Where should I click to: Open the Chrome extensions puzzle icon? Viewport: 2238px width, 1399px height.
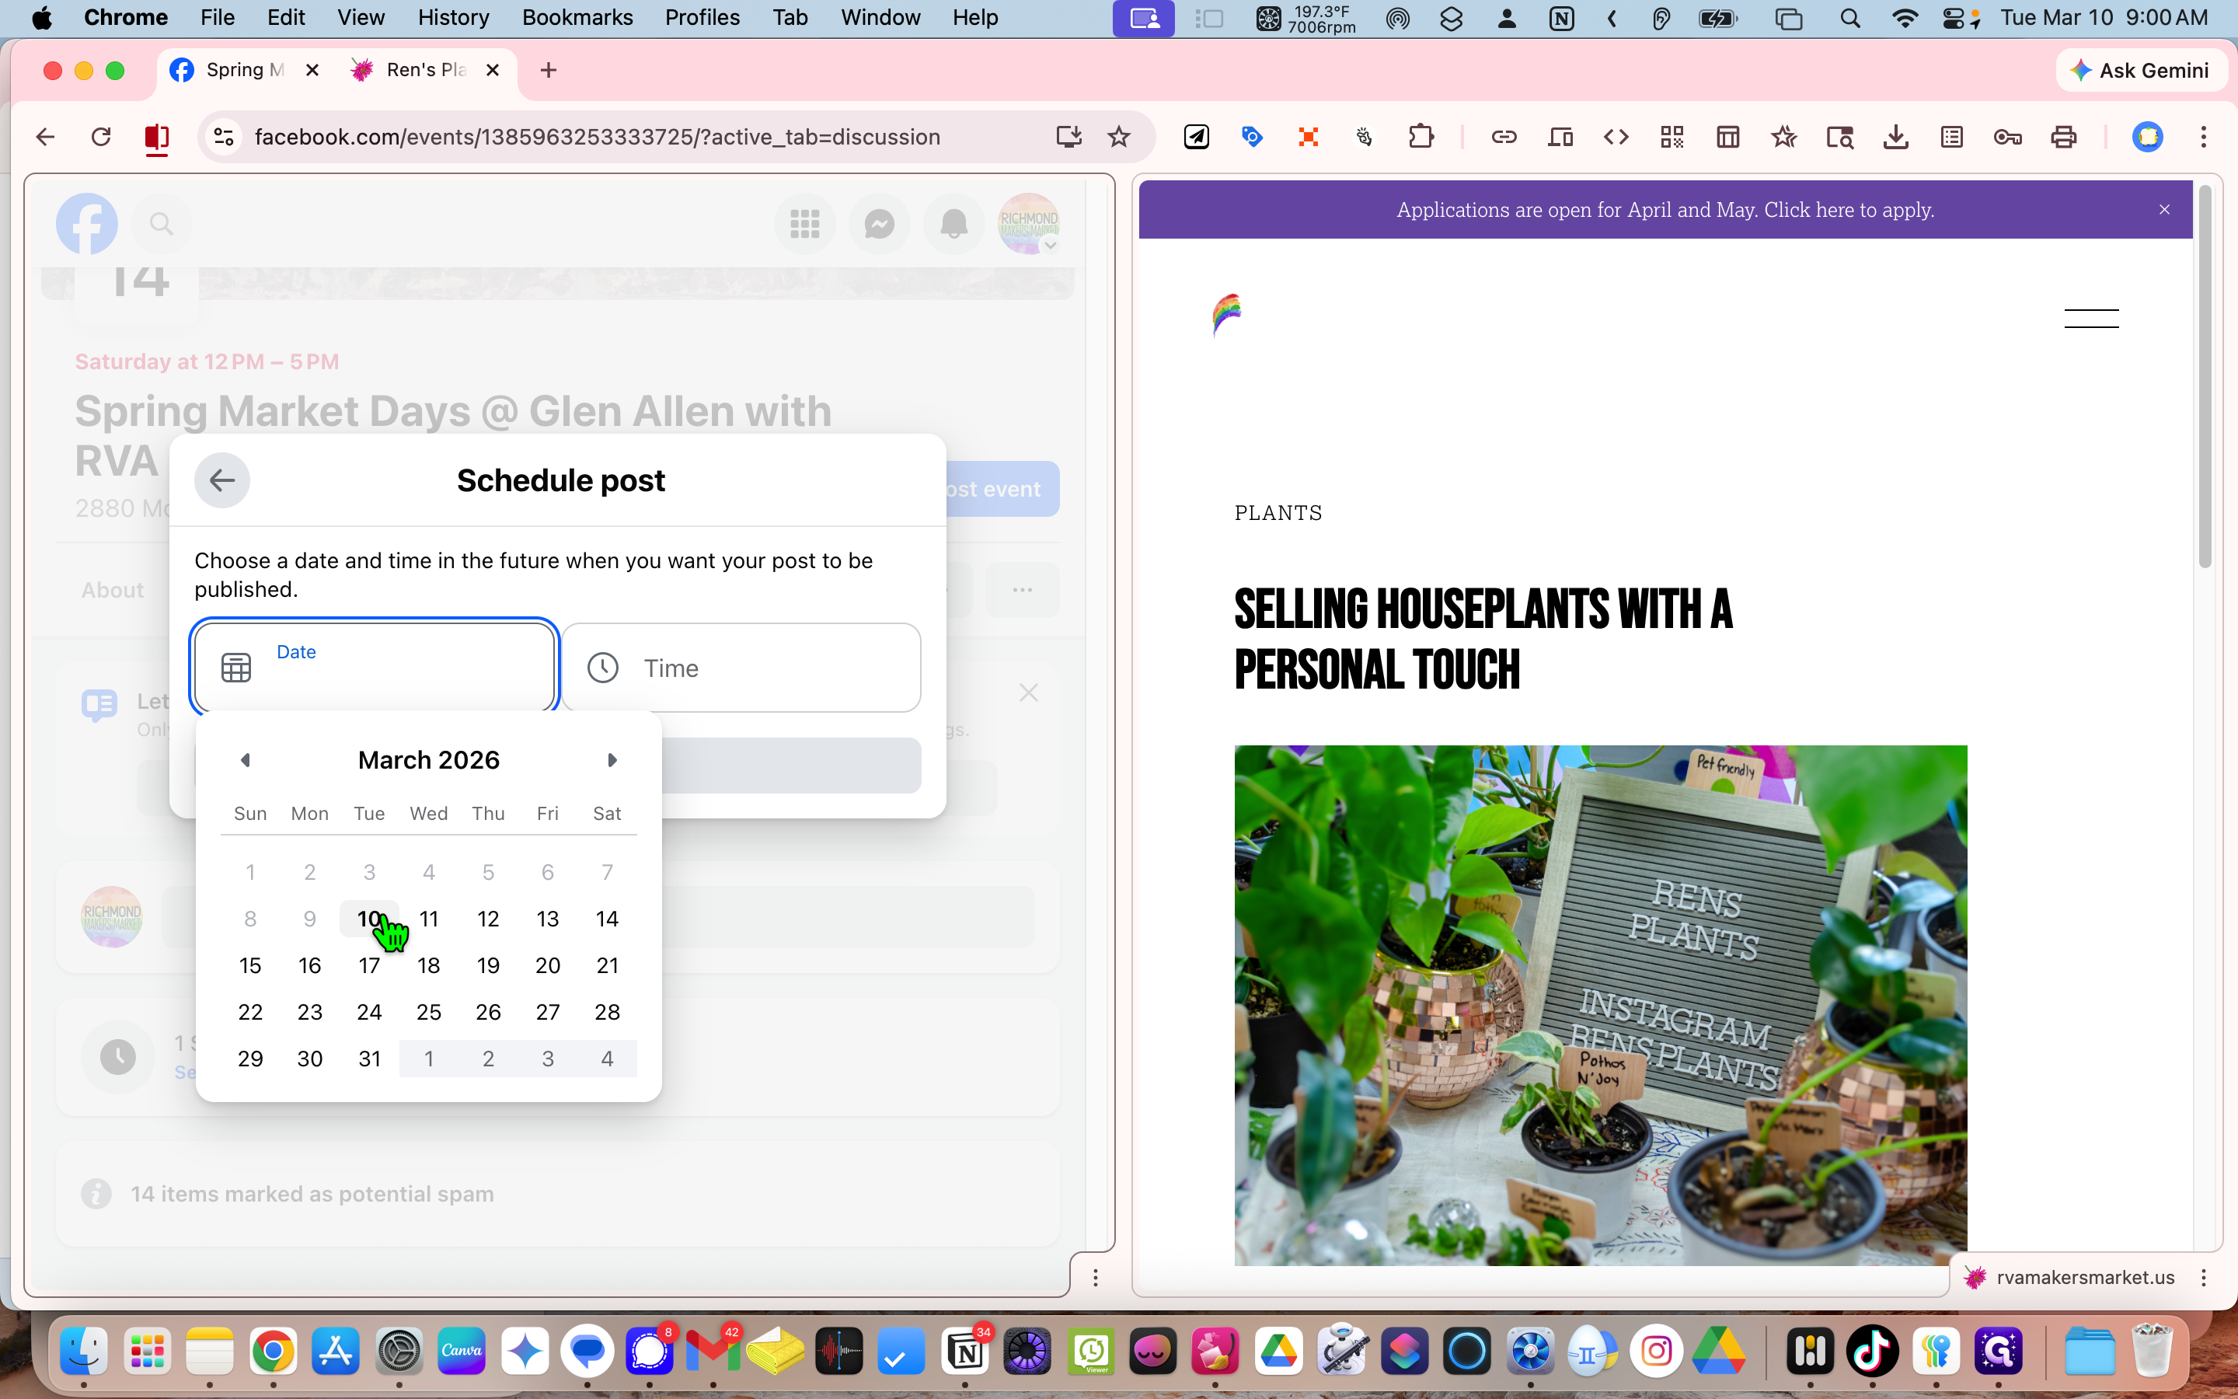(x=1421, y=137)
